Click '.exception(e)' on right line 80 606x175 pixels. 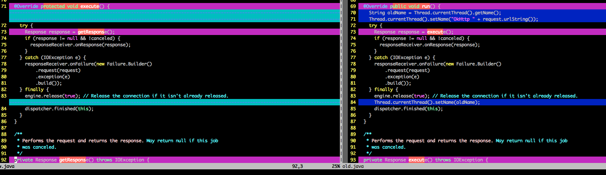coord(402,77)
